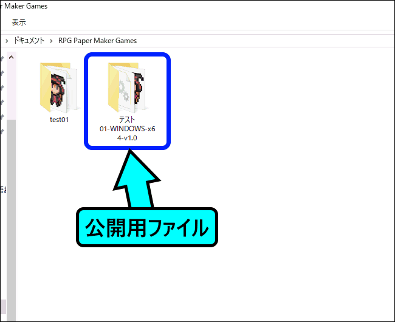Expand the chevron before ドキュメント in address bar
395x322 pixels.
(7, 41)
